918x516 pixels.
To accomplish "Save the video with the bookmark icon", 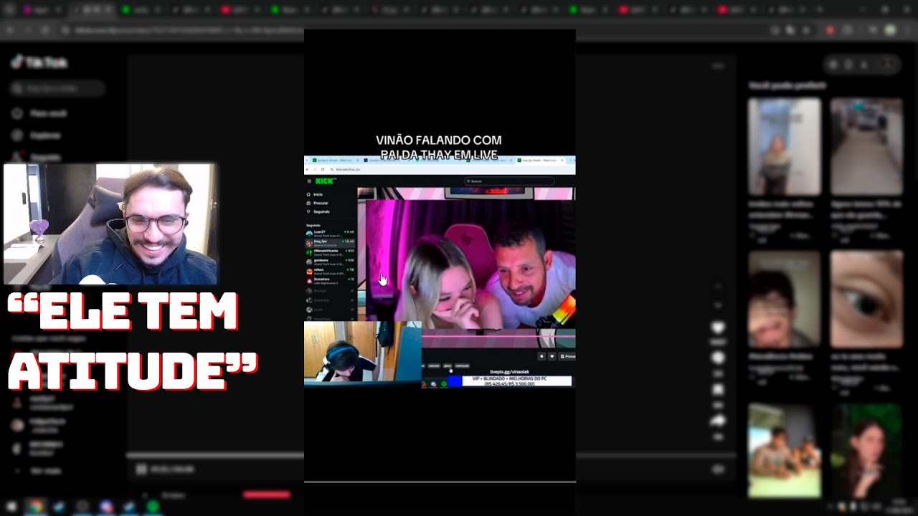I will pos(718,390).
